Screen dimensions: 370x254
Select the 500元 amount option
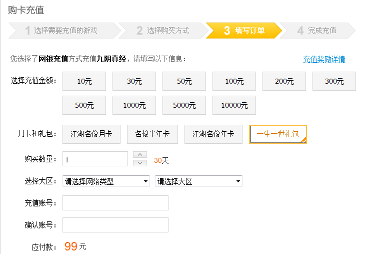tap(84, 105)
